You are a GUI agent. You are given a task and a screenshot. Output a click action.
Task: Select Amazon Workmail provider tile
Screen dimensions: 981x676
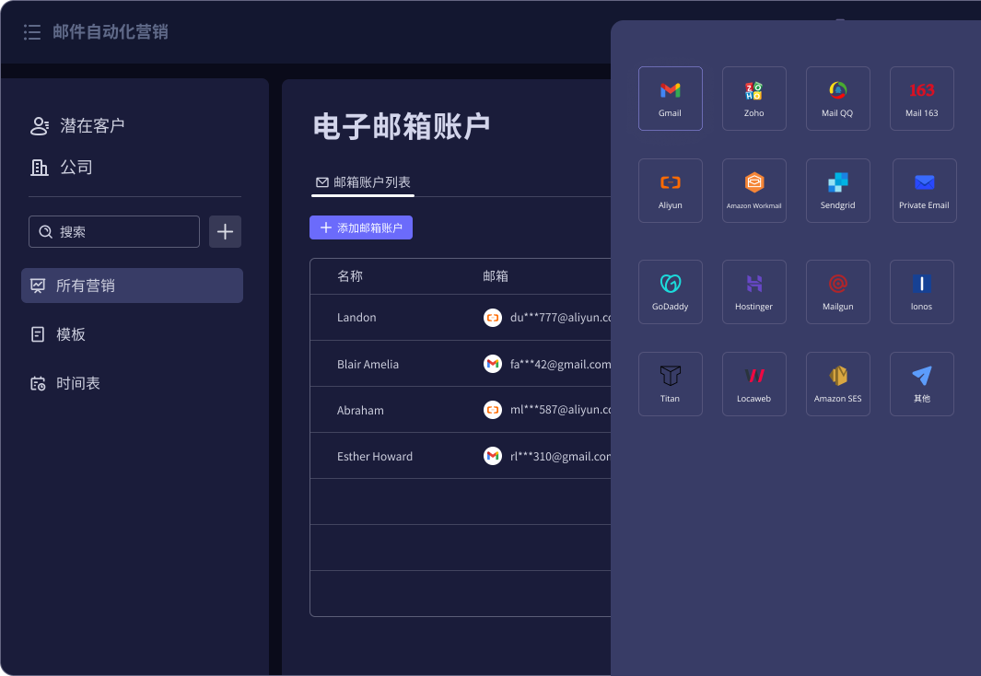pyautogui.click(x=753, y=190)
